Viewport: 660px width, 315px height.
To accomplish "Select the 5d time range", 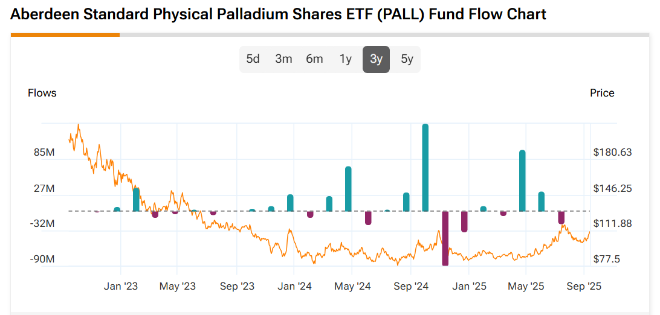I will 253,59.
